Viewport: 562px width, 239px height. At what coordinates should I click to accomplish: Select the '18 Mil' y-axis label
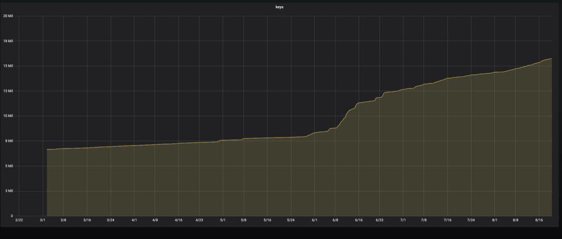click(8, 41)
